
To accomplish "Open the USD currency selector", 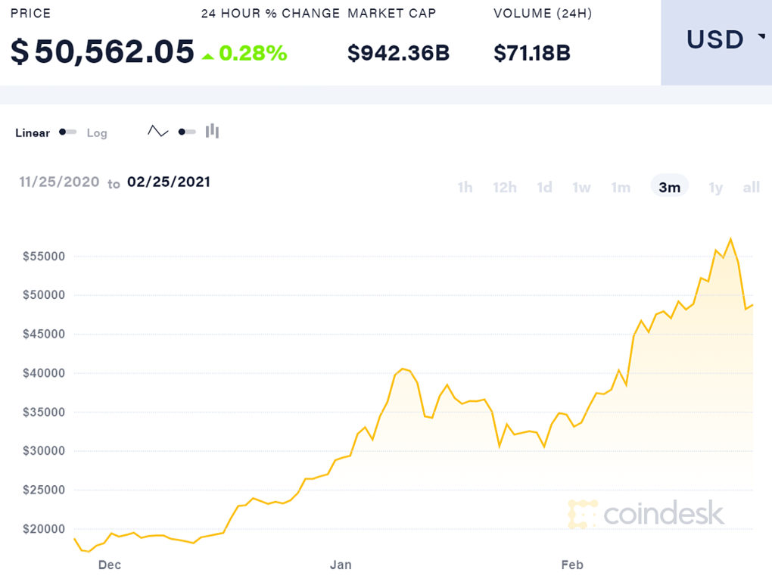I will coord(714,39).
